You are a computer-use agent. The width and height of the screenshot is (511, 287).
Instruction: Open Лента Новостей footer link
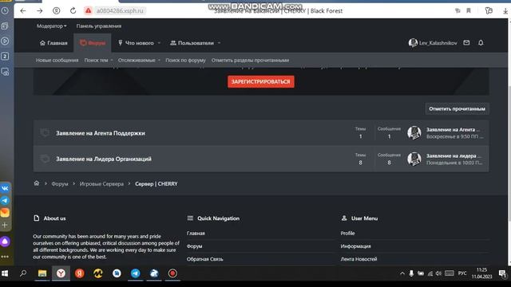pos(358,259)
